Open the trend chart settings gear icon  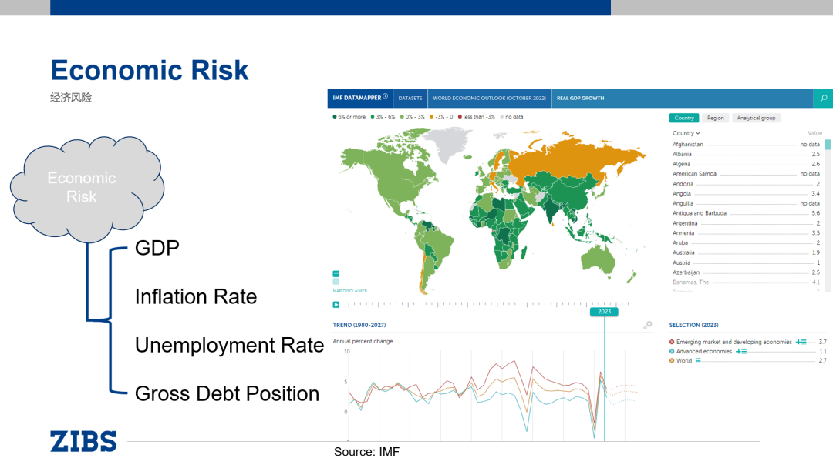648,324
